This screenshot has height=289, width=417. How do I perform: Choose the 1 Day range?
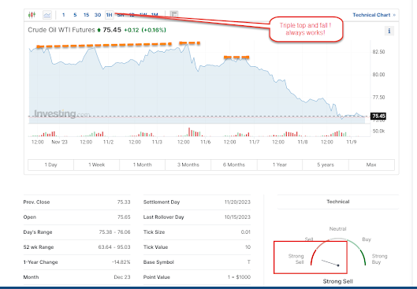coord(50,165)
